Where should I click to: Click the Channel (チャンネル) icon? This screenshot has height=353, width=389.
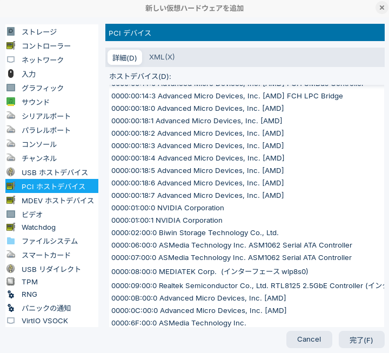11,158
